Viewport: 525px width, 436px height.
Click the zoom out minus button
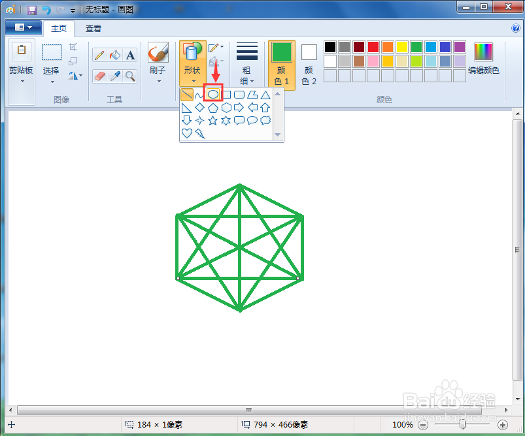[x=423, y=425]
